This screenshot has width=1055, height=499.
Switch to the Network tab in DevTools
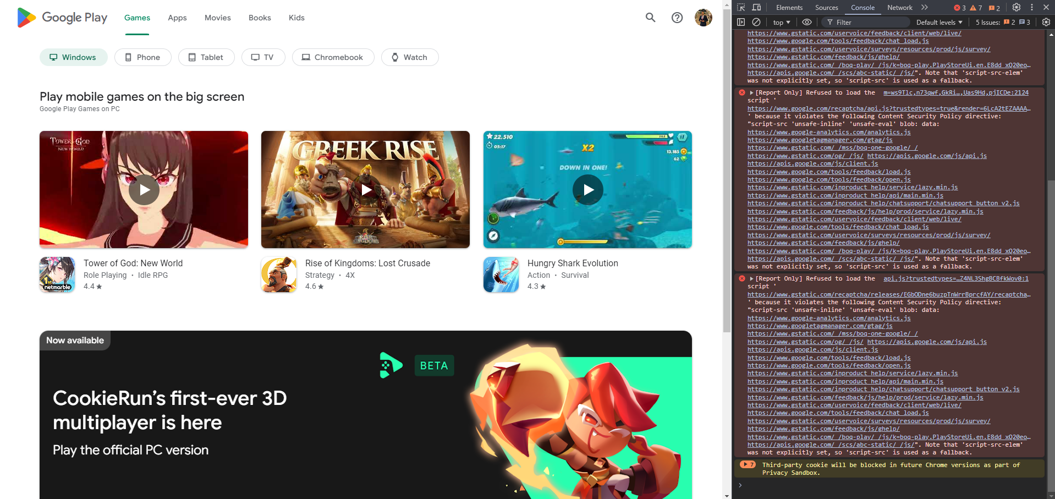899,7
